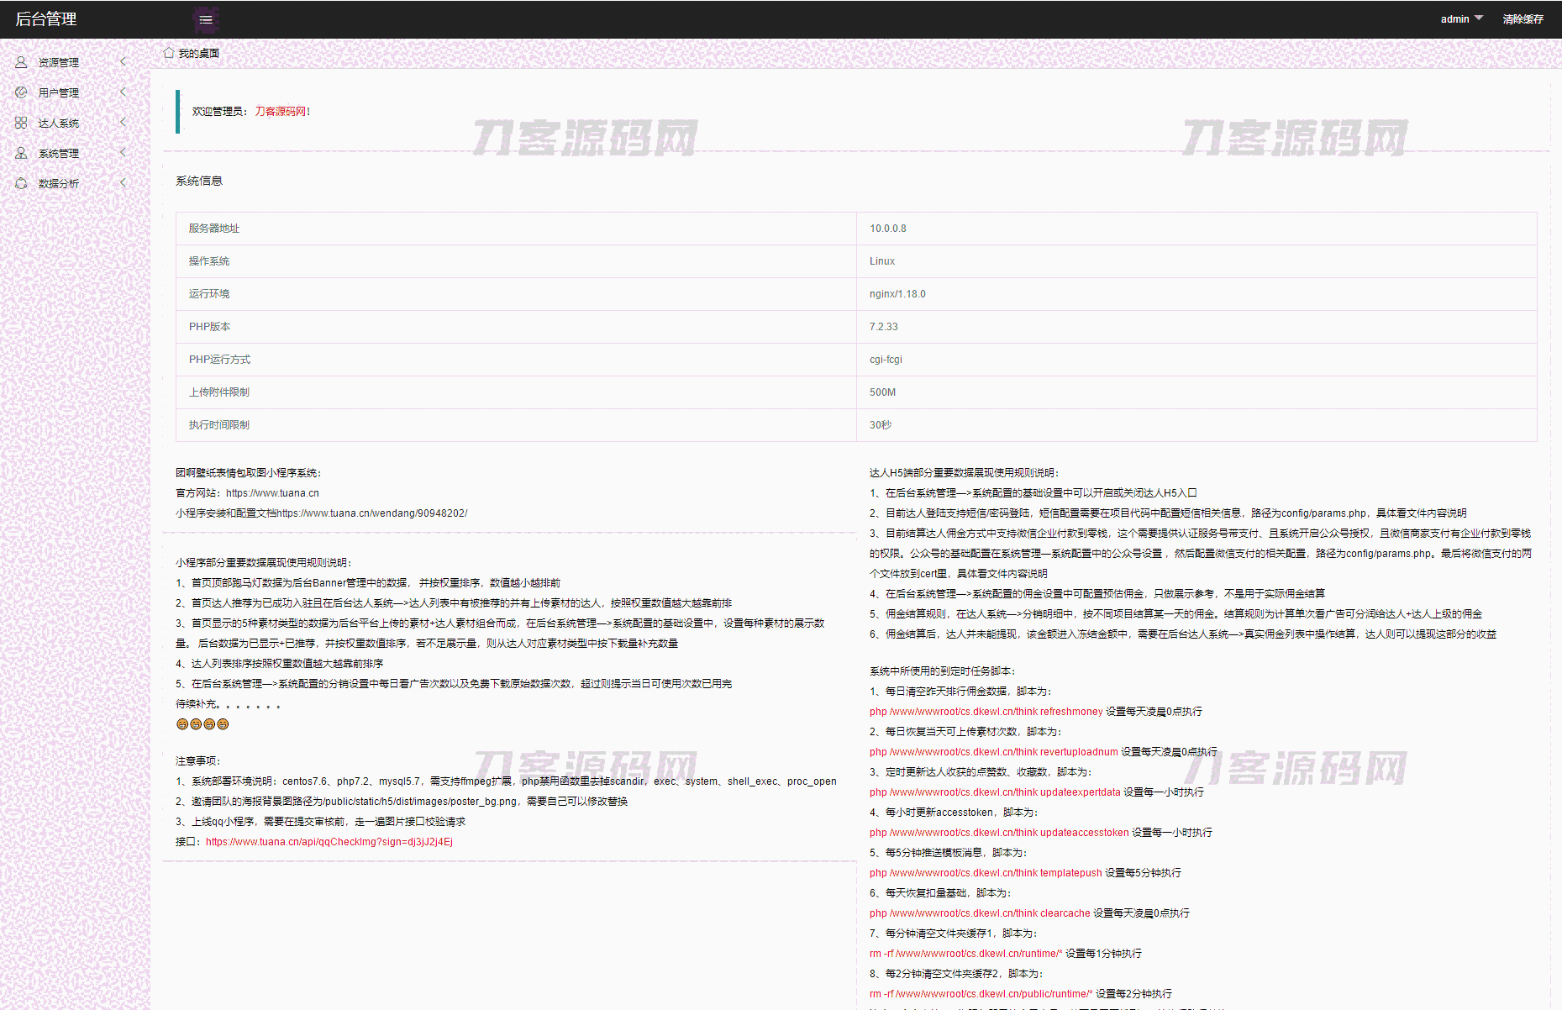
Task: Click the row of emoji faces
Action: [202, 724]
